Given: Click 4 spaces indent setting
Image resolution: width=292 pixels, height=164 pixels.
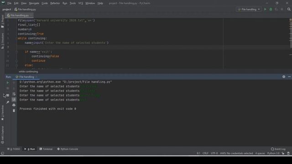Looking at the screenshot, I should point(260,153).
